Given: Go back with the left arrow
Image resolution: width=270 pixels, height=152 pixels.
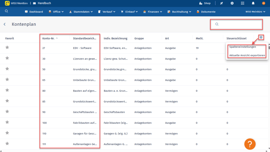Looking at the screenshot, I should 5,25.
